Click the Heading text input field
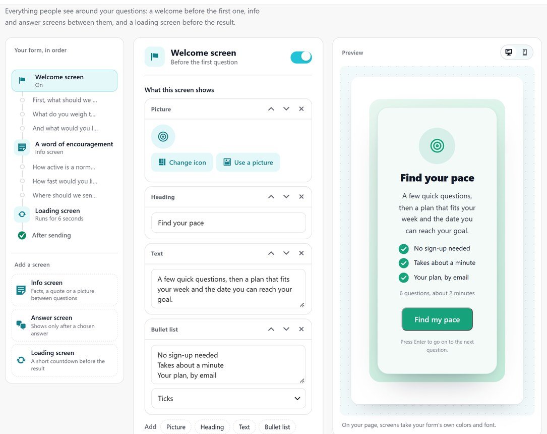547x434 pixels. pyautogui.click(x=228, y=223)
